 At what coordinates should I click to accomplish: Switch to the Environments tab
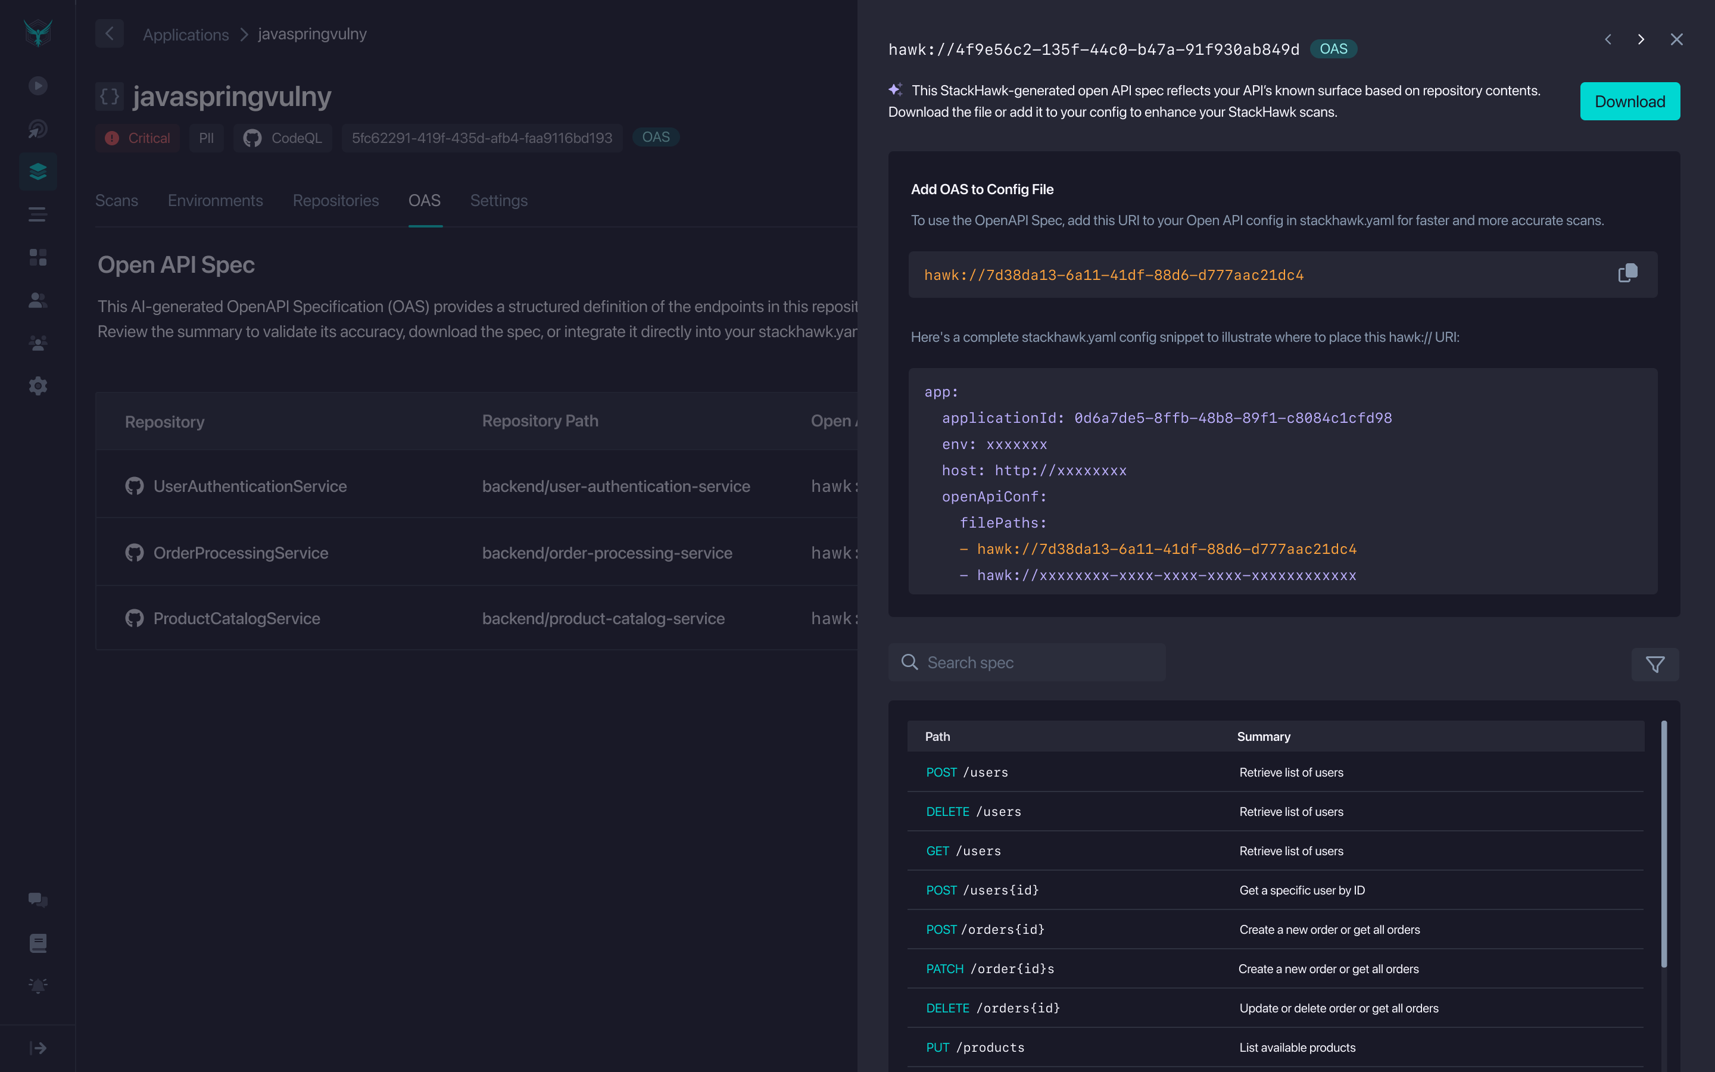[x=215, y=201]
